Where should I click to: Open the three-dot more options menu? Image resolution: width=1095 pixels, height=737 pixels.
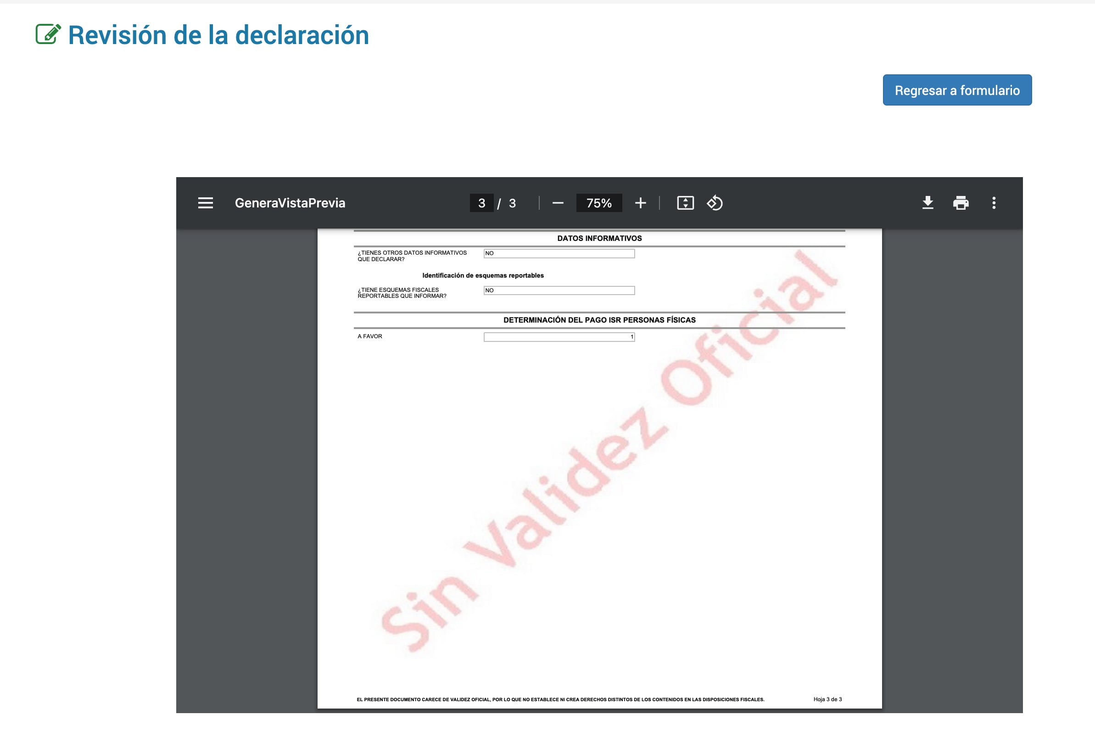click(x=994, y=202)
